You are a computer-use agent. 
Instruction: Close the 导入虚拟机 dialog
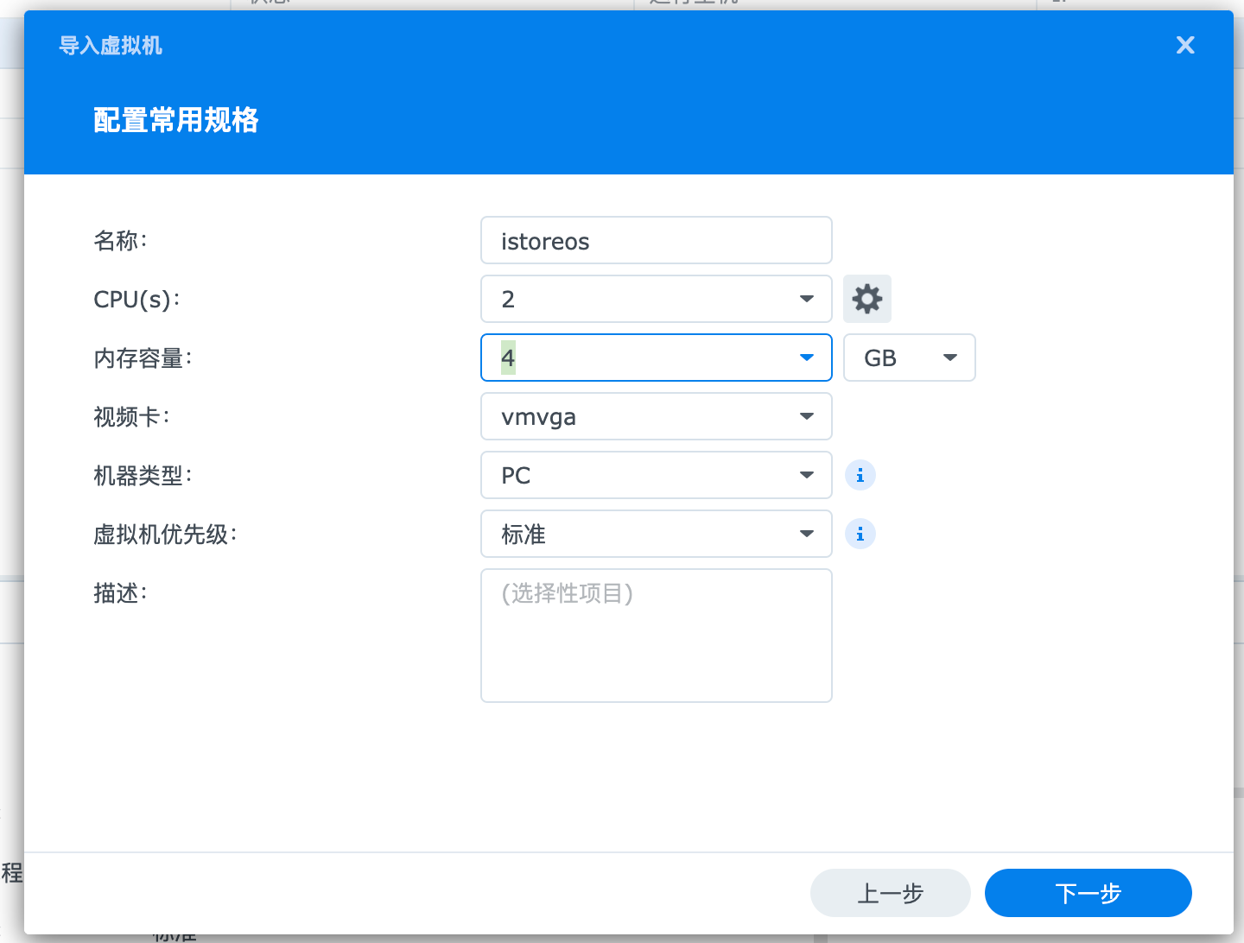(x=1184, y=45)
